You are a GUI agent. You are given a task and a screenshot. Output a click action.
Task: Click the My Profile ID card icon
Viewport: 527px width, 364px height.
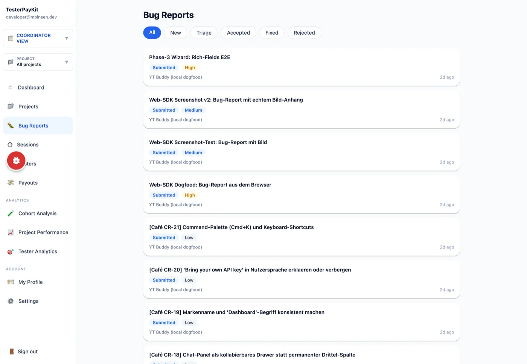(11, 282)
